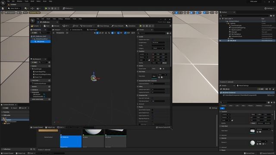Viewport: 276px width, 155px height.
Task: Open Blueprint Details property matrix grid icon
Action: [x=168, y=33]
